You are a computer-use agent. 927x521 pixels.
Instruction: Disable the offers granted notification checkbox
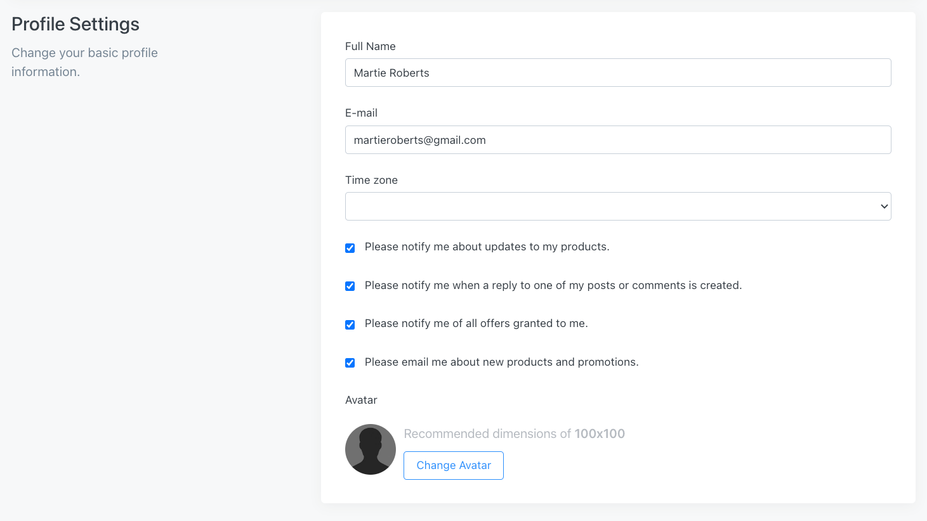coord(350,325)
